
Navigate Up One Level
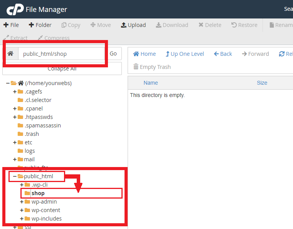185,54
